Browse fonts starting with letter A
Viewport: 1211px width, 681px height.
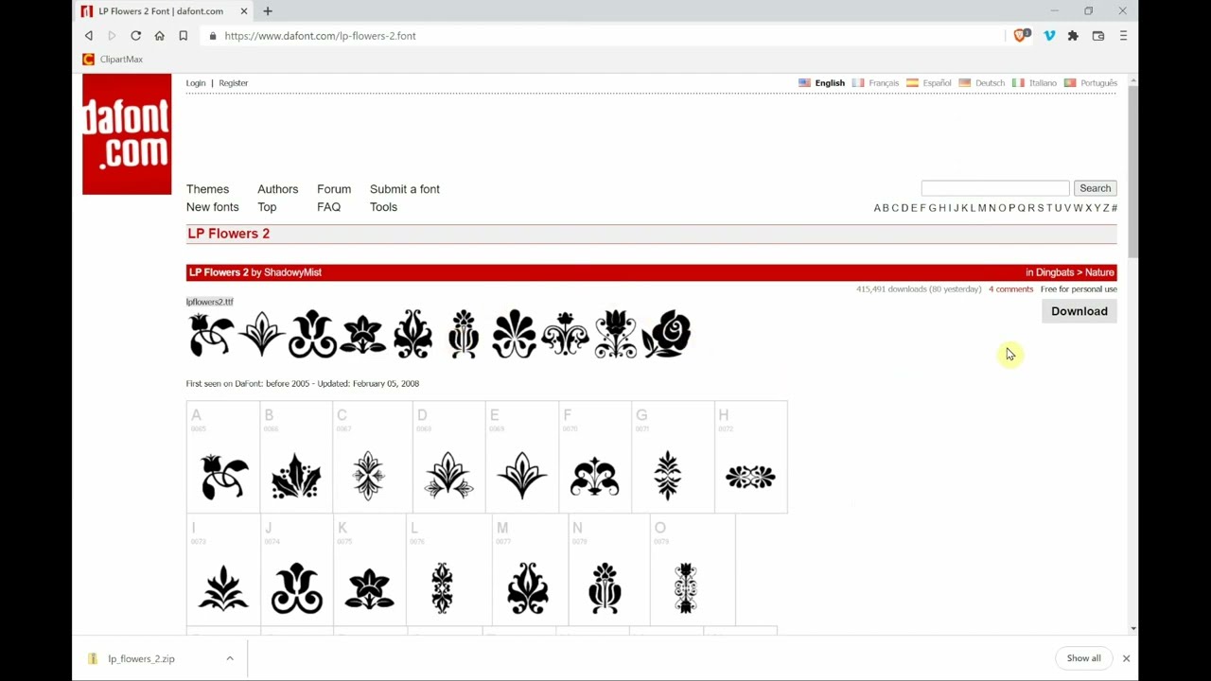click(x=877, y=208)
